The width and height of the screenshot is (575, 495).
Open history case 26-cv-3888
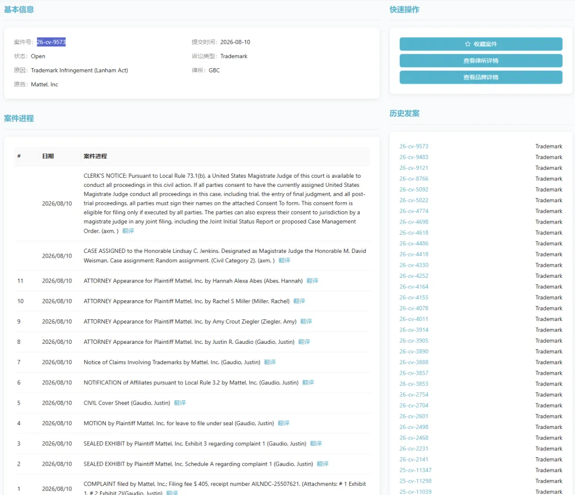tap(414, 362)
